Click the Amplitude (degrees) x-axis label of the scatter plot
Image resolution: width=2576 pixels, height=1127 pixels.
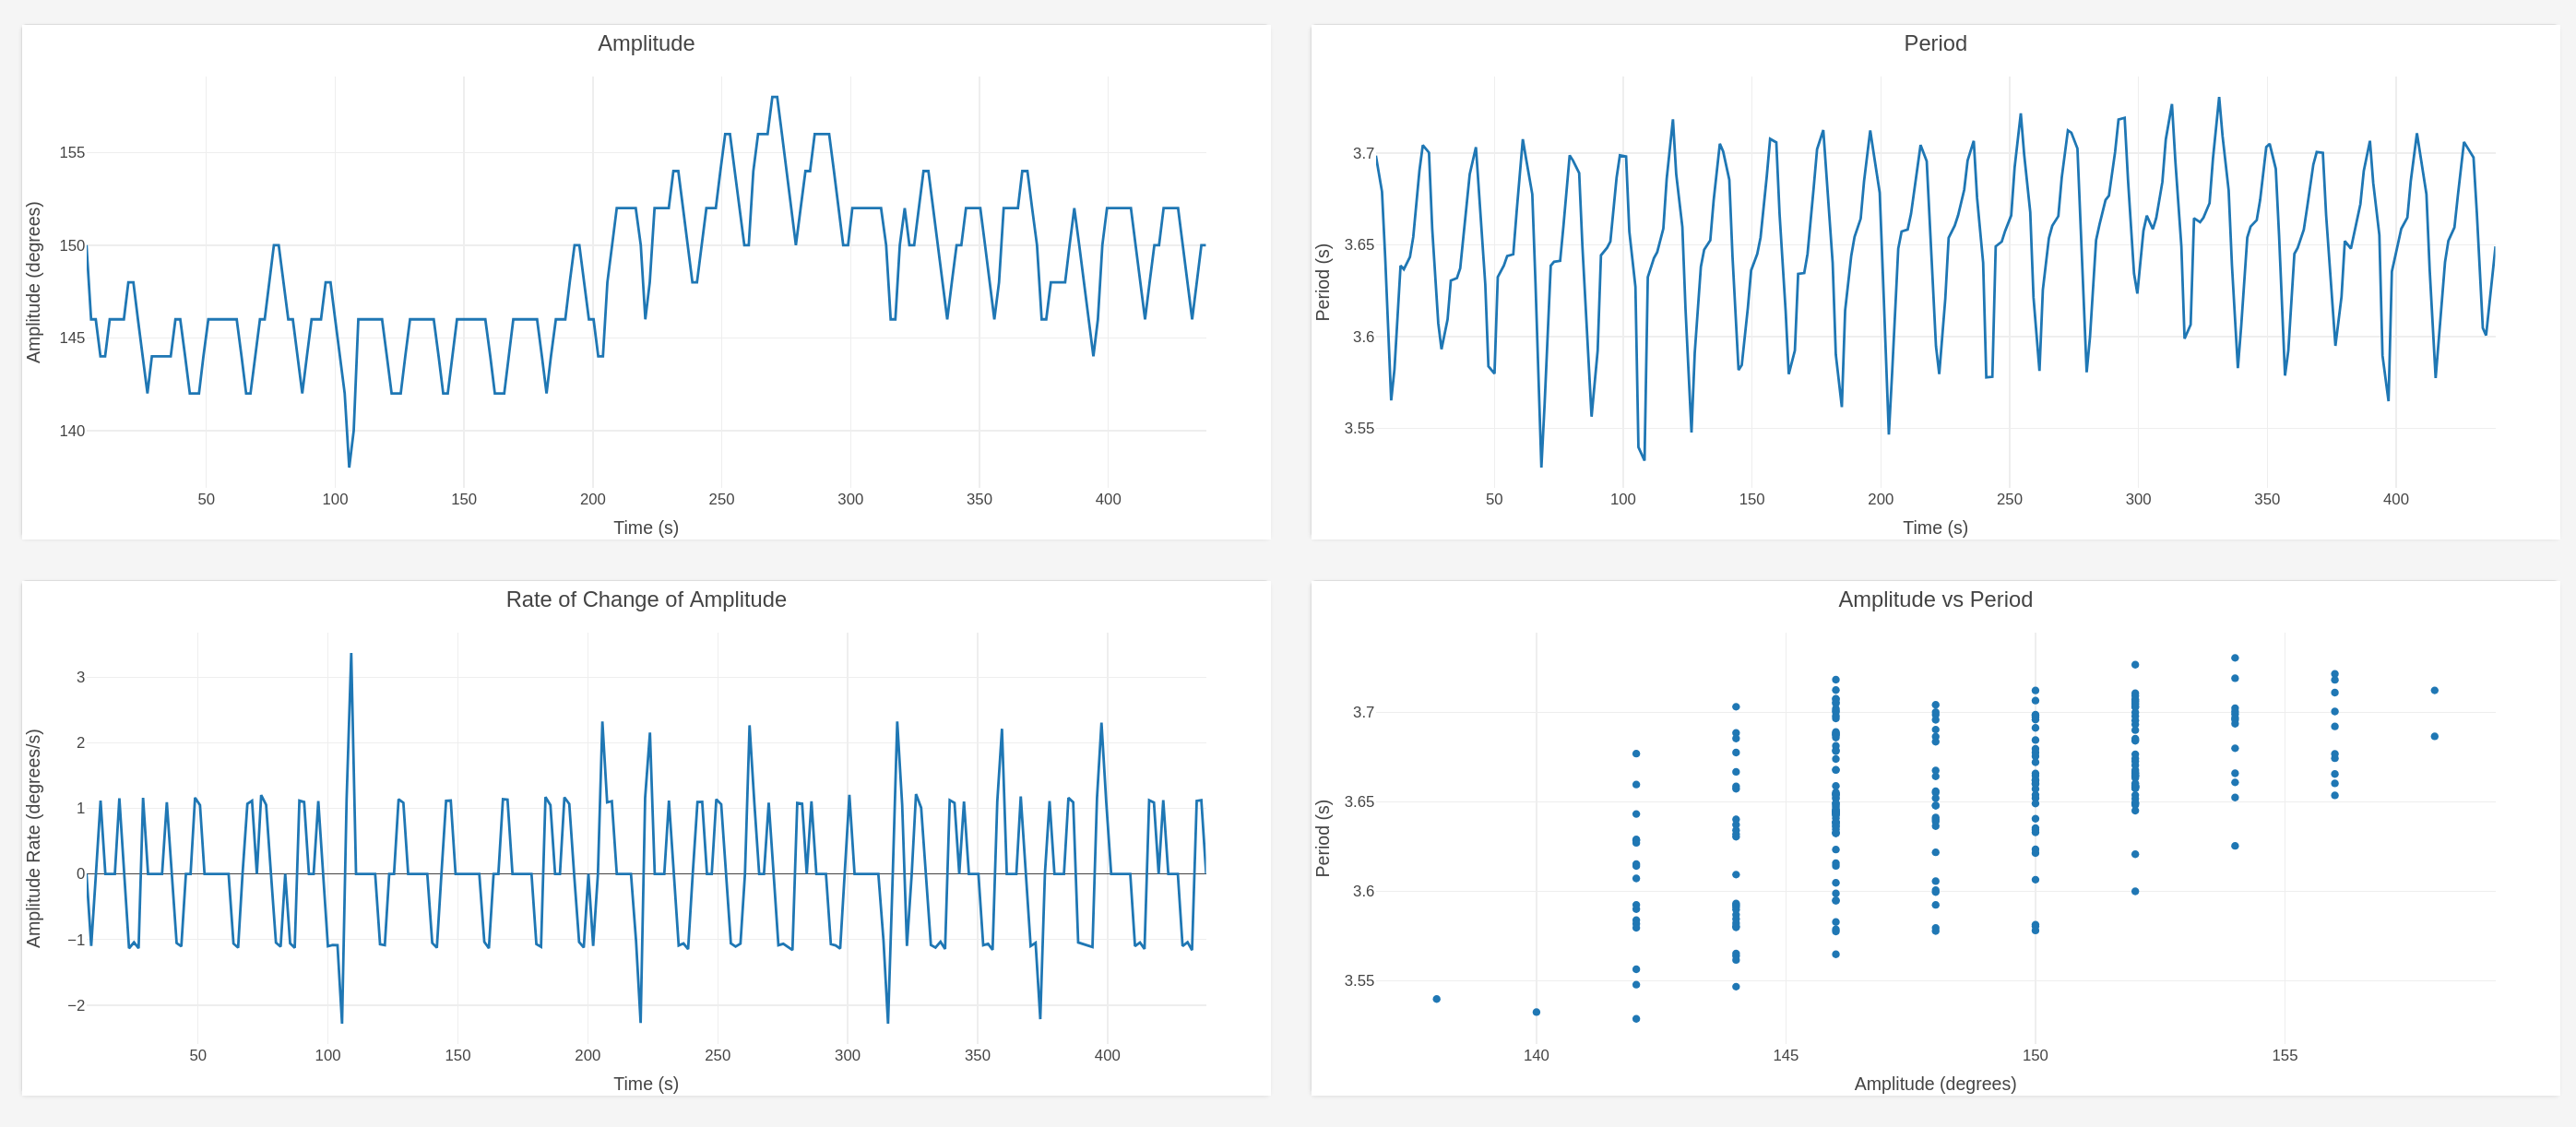(1934, 1083)
